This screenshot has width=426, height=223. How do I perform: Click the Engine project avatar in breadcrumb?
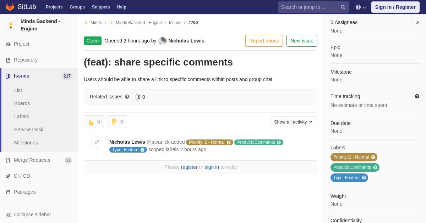pyautogui.click(x=111, y=23)
